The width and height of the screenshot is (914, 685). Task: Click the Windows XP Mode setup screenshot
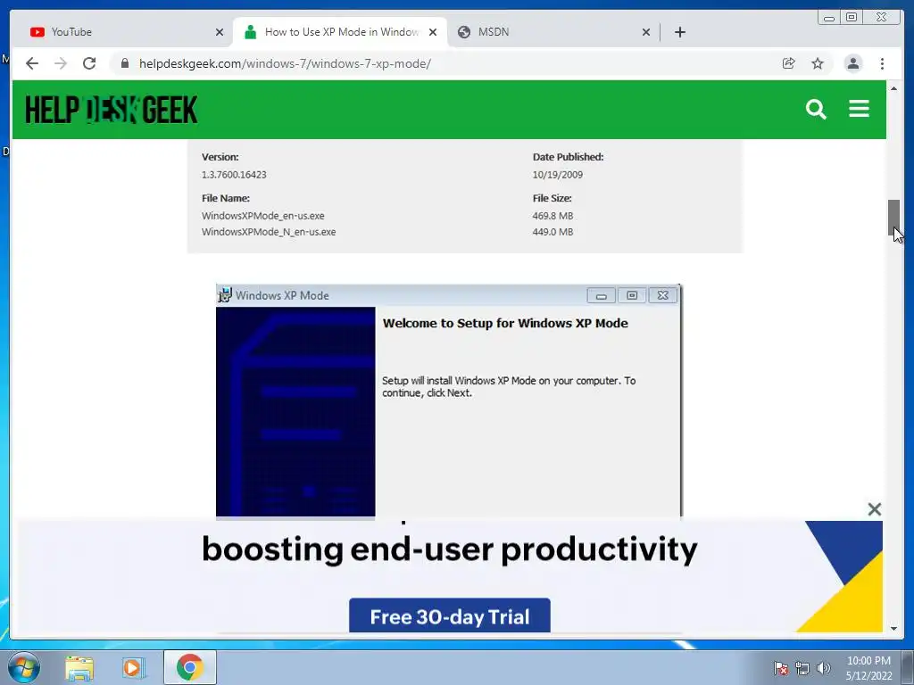(448, 400)
